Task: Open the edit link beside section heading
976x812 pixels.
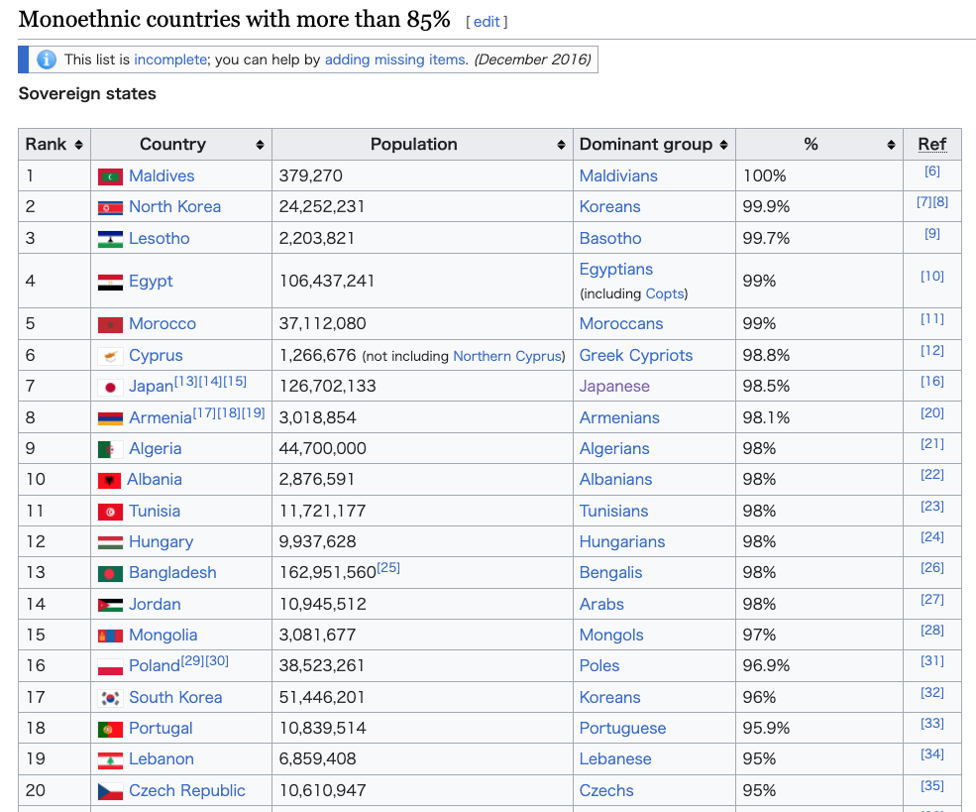Action: 487,22
